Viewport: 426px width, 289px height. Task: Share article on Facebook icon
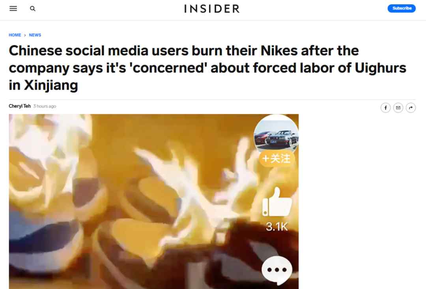385,108
